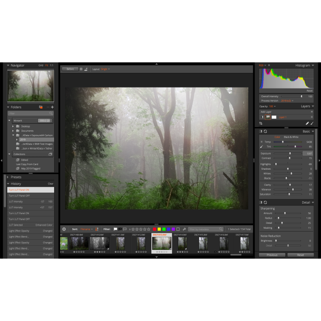Click the orange folder sync icon in Folders
The width and height of the screenshot is (321, 321).
point(41,107)
